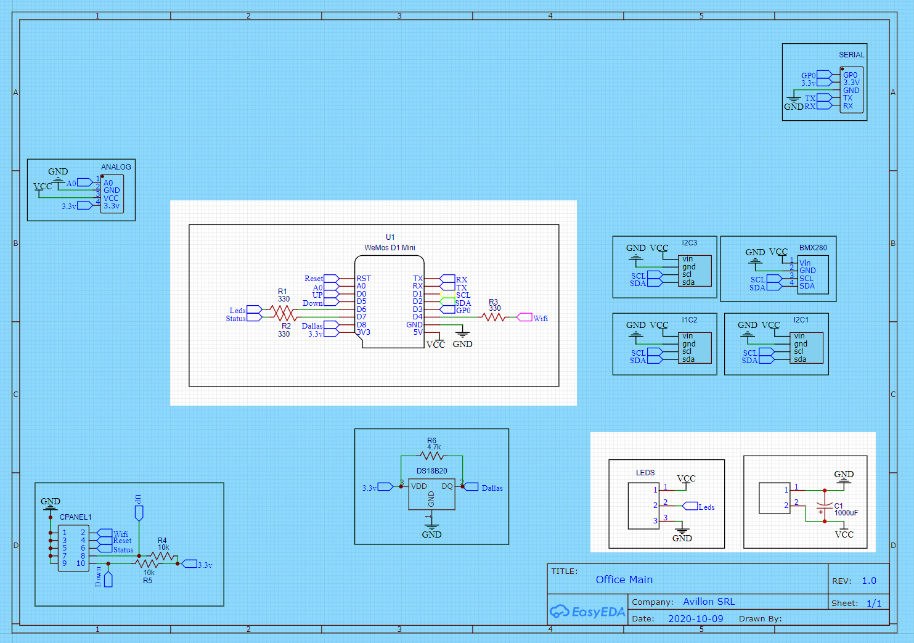Select the 'Avillon SRL' company value
The width and height of the screenshot is (914, 643).
[x=709, y=602]
